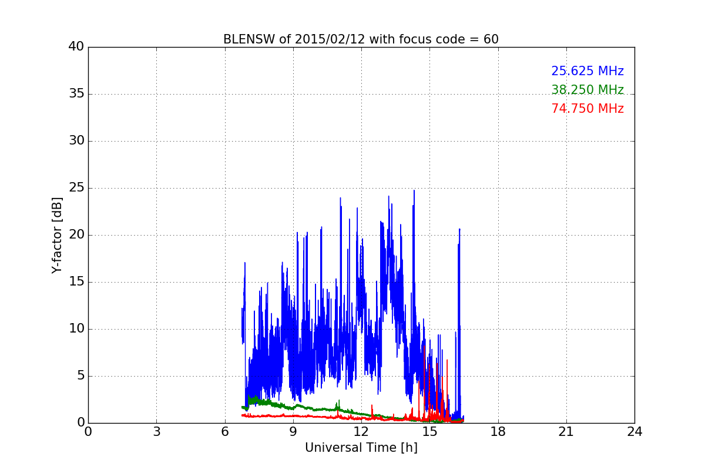Image resolution: width=705 pixels, height=470 pixels.
Task: Click the x-axis tick label '9'
Action: 293,431
